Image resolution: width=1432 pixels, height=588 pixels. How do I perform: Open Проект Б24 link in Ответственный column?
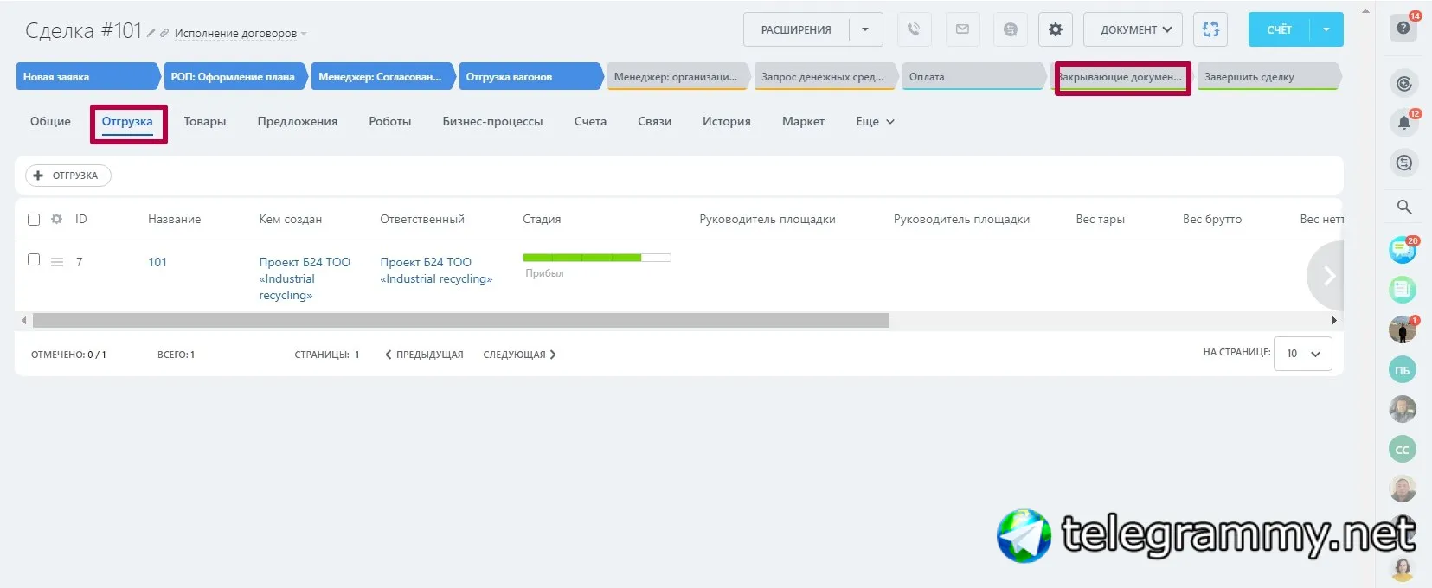click(436, 271)
